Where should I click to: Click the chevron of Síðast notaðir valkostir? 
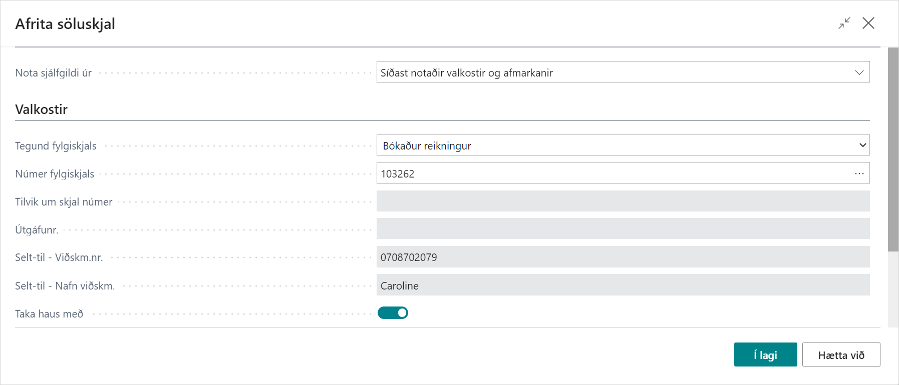(859, 72)
